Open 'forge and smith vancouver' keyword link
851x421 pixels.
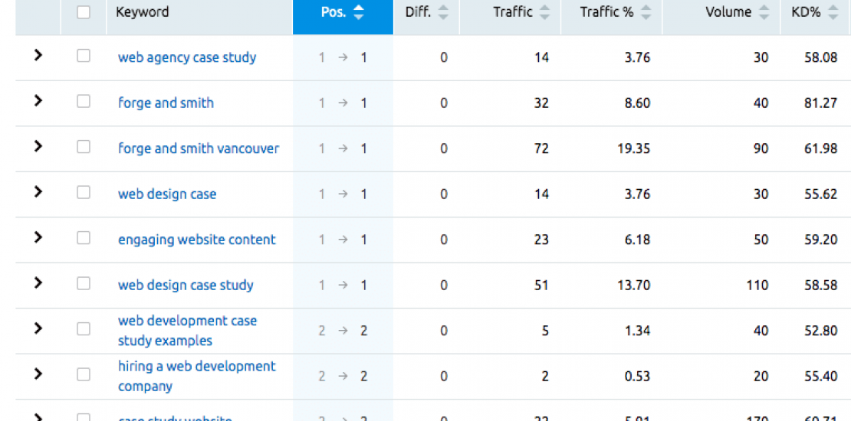pyautogui.click(x=199, y=148)
